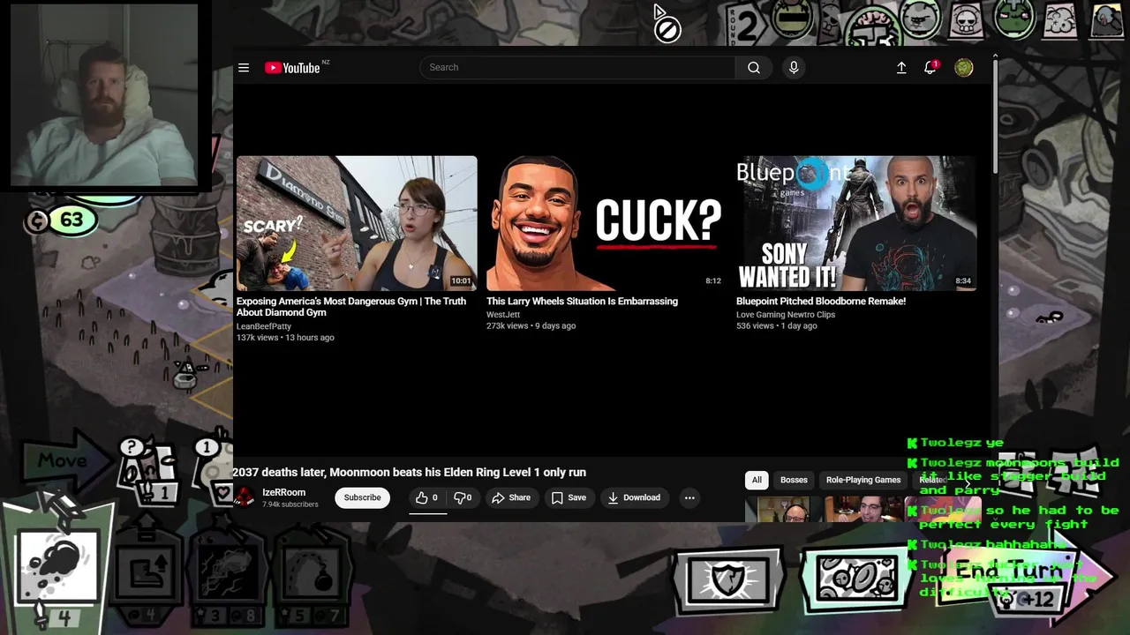Image resolution: width=1130 pixels, height=635 pixels.
Task: Select the Bosses filter chip
Action: coord(794,481)
